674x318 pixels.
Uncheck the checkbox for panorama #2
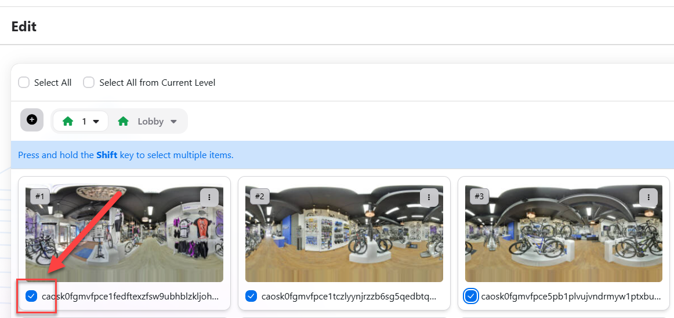251,297
